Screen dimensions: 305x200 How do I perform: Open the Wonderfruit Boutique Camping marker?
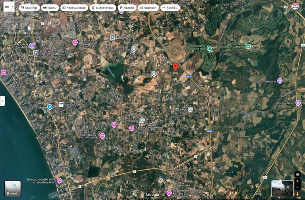(248, 47)
